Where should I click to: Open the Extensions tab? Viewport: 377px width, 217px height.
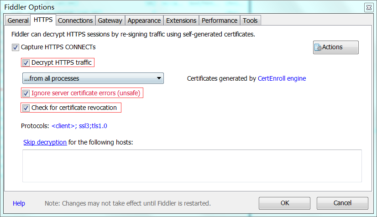point(181,21)
